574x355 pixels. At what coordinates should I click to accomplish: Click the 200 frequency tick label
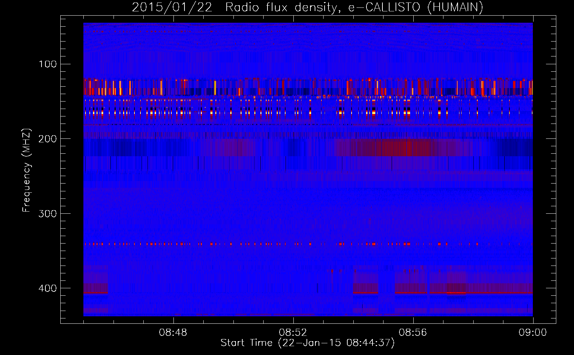[48, 139]
